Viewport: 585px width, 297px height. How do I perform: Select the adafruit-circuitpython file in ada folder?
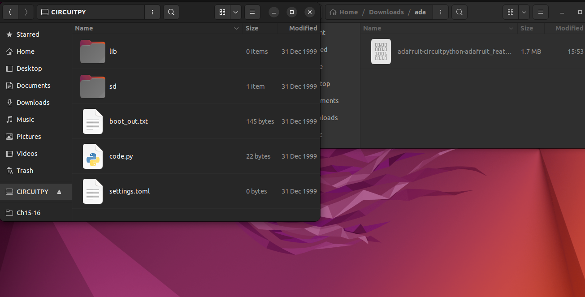(454, 52)
